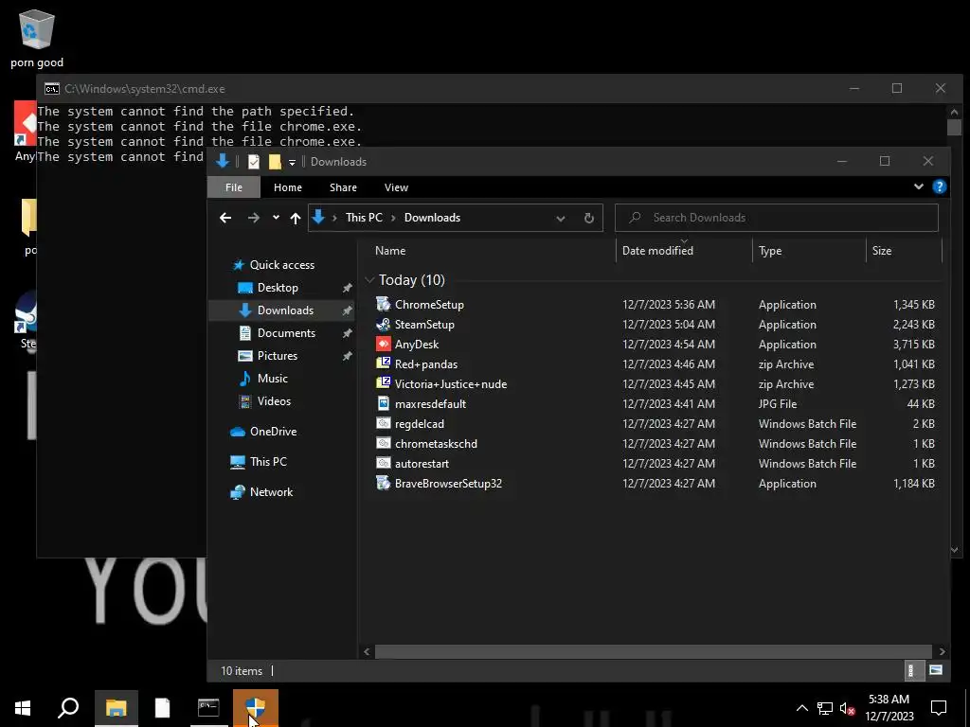Open taskbar search magnifier

(x=68, y=708)
